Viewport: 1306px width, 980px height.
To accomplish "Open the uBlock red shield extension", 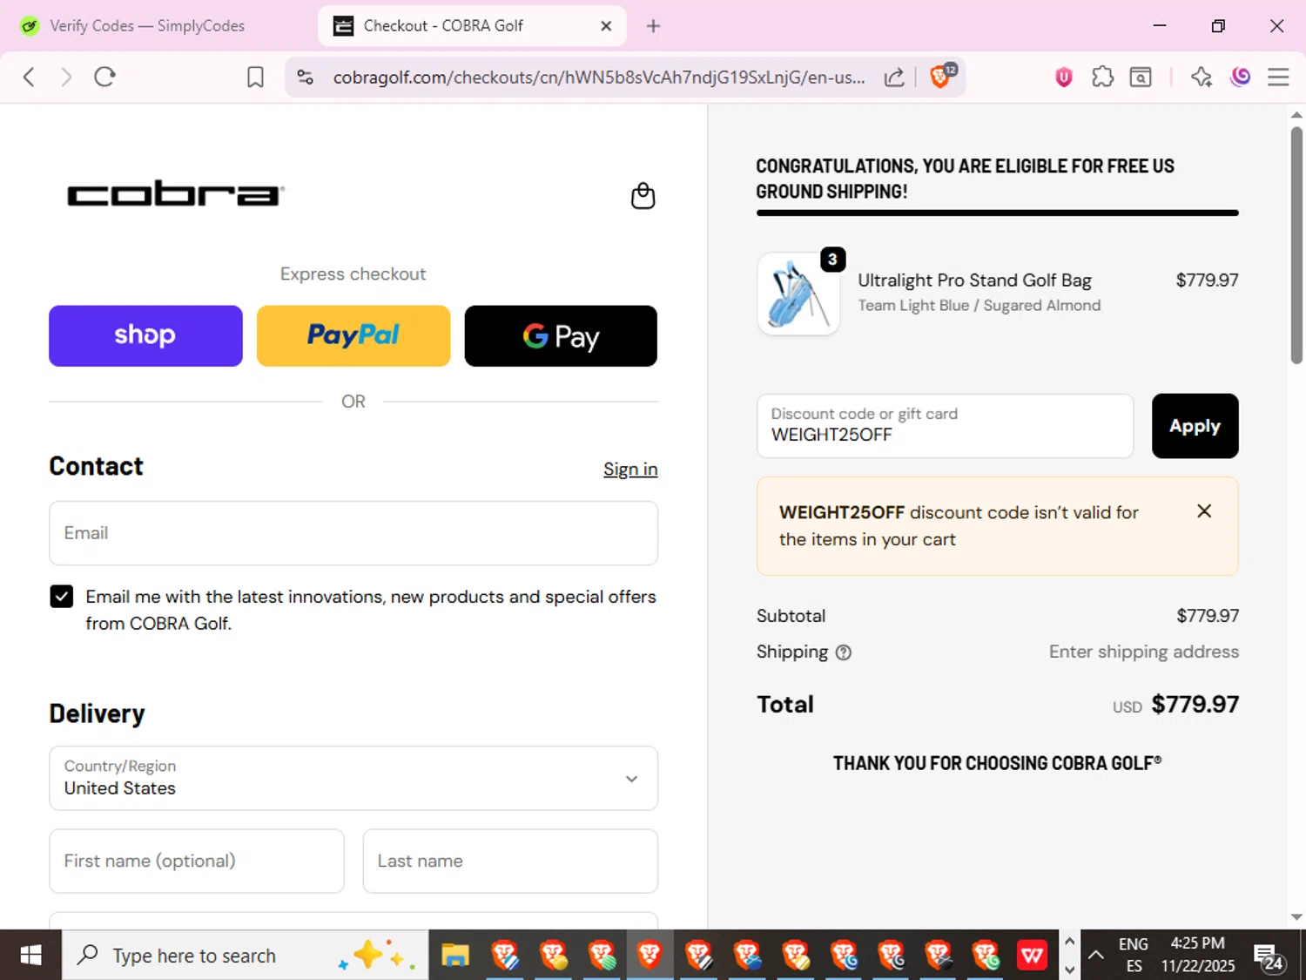I will [1064, 77].
